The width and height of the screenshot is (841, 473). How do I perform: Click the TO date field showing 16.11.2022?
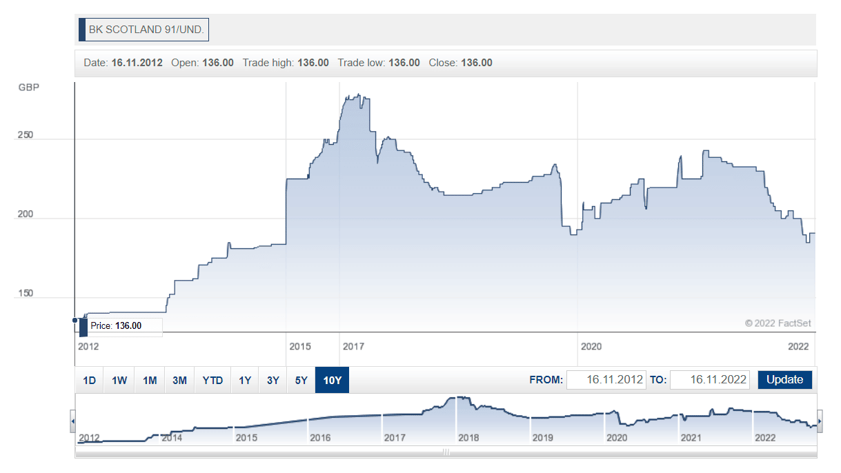click(x=710, y=379)
